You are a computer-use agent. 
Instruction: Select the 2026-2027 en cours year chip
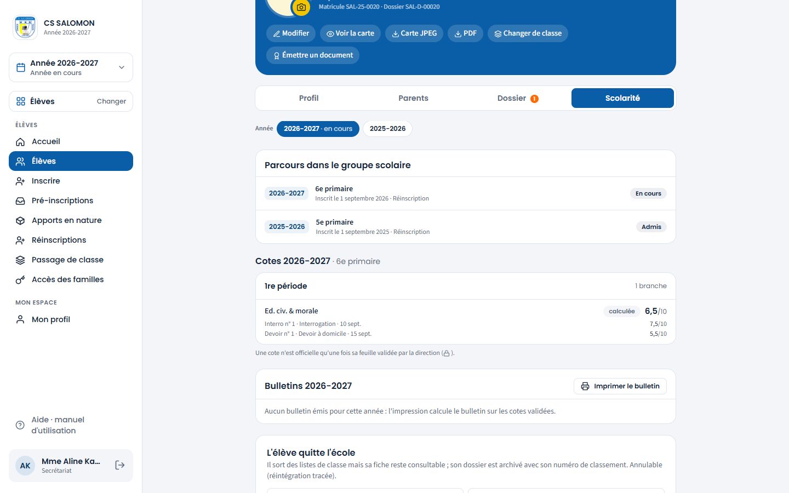(318, 129)
